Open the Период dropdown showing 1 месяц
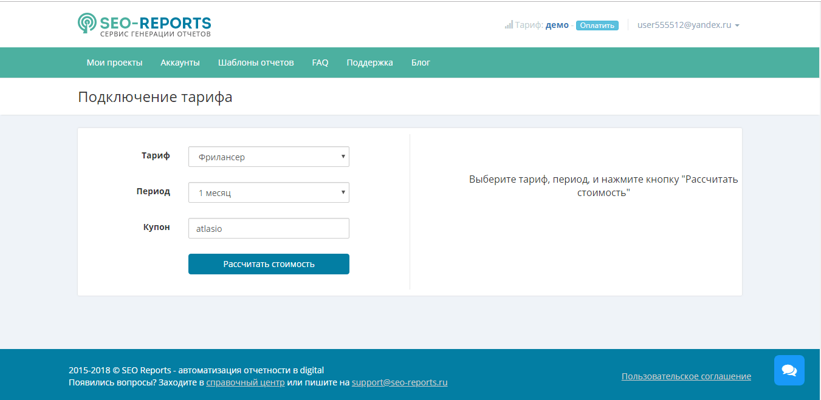The width and height of the screenshot is (821, 400). [269, 192]
